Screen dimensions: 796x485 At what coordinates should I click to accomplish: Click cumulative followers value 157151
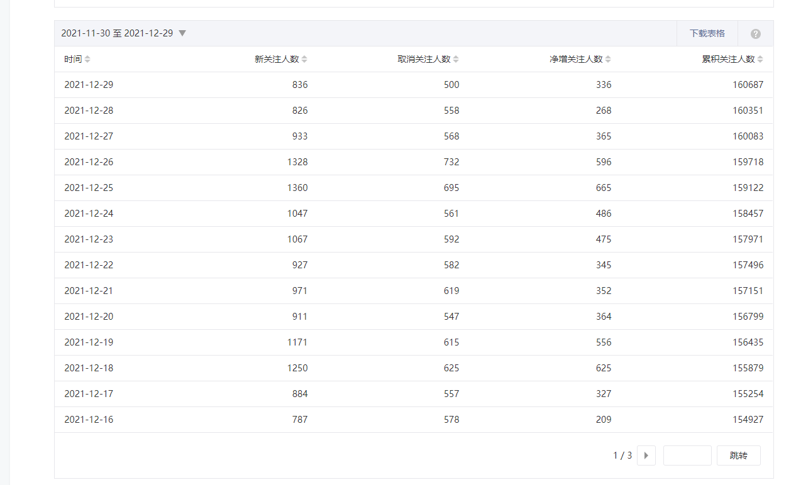click(748, 291)
